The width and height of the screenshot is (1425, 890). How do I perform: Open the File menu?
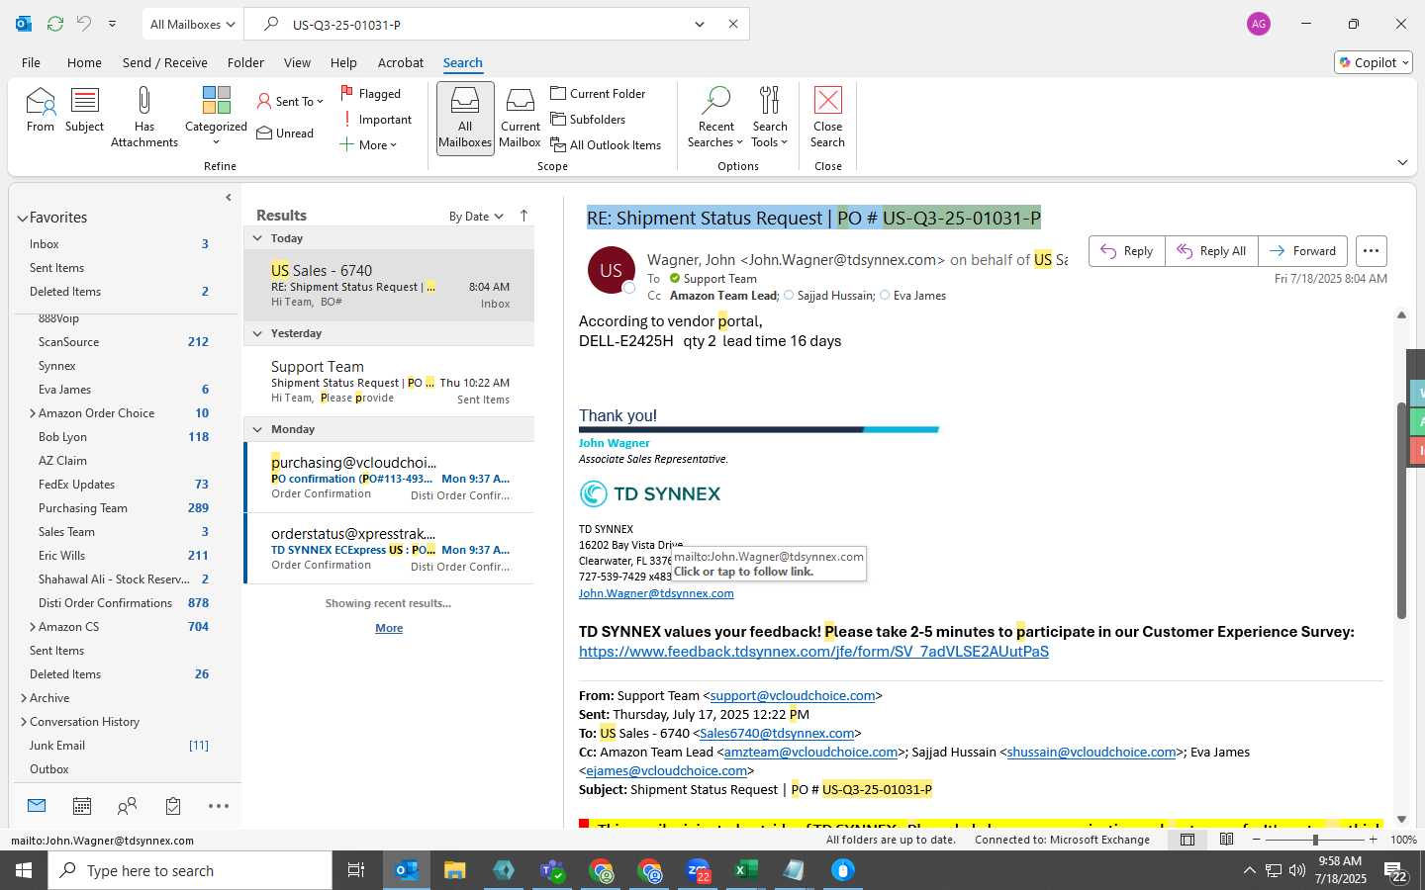31,62
